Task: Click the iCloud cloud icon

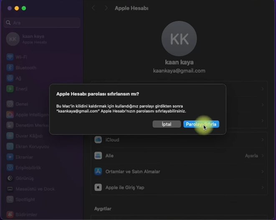Action: (98, 140)
